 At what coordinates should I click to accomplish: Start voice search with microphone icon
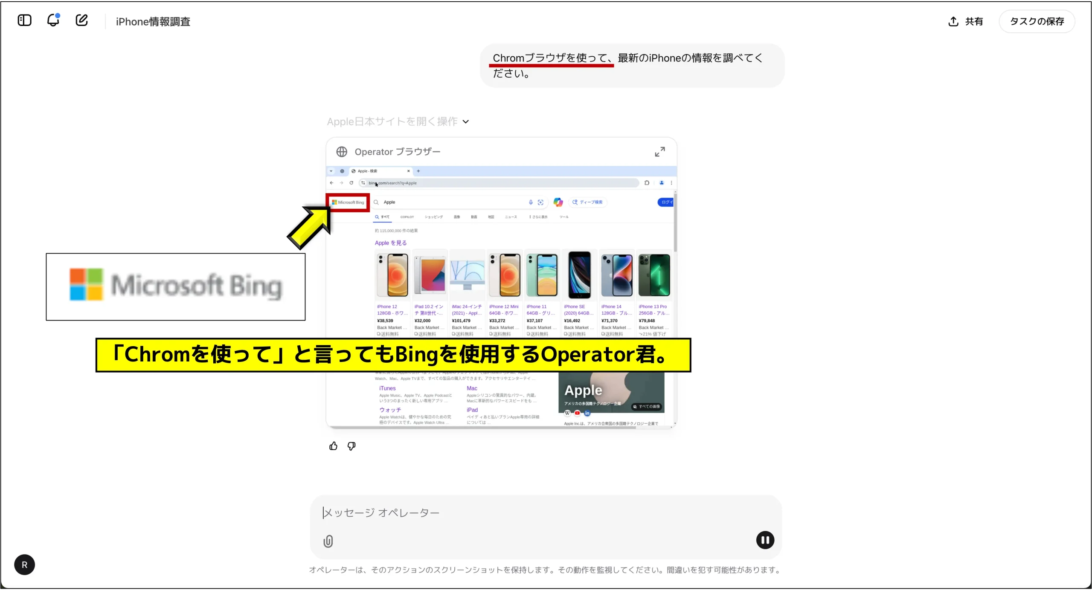531,202
